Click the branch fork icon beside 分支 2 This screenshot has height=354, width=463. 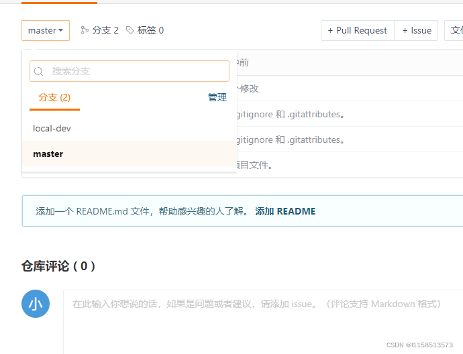pos(85,30)
